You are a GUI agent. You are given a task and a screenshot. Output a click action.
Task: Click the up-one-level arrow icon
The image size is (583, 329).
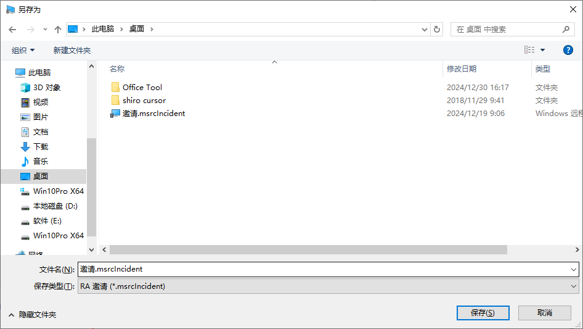click(x=58, y=29)
